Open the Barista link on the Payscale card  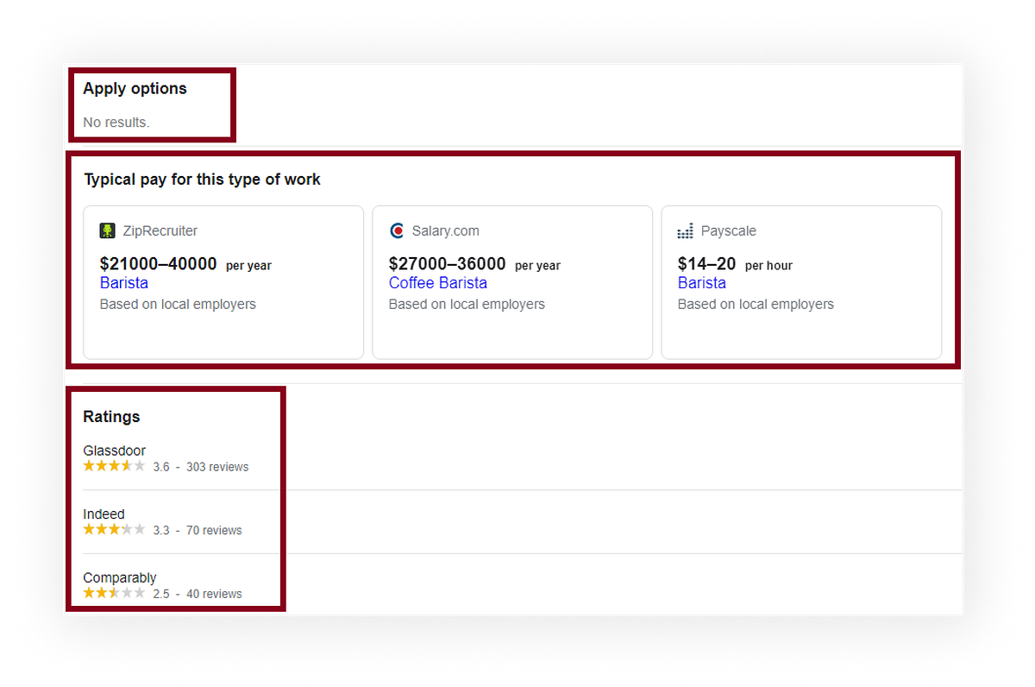point(701,283)
